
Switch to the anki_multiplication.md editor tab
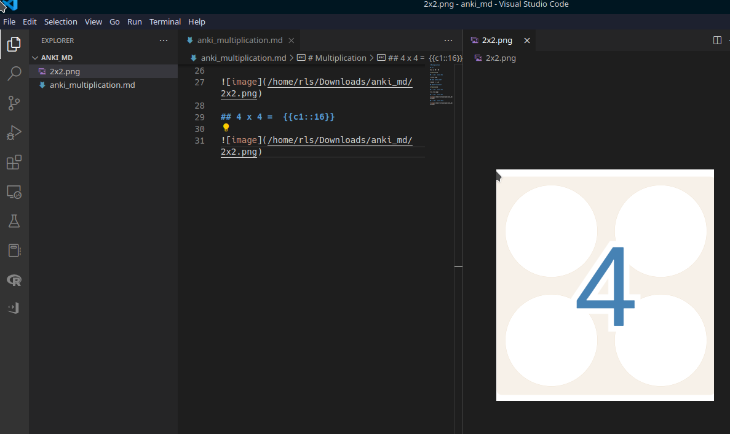click(x=240, y=41)
